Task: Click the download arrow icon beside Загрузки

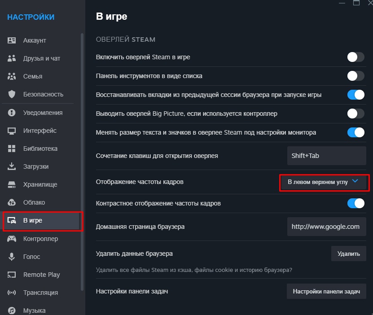Action: (x=12, y=166)
